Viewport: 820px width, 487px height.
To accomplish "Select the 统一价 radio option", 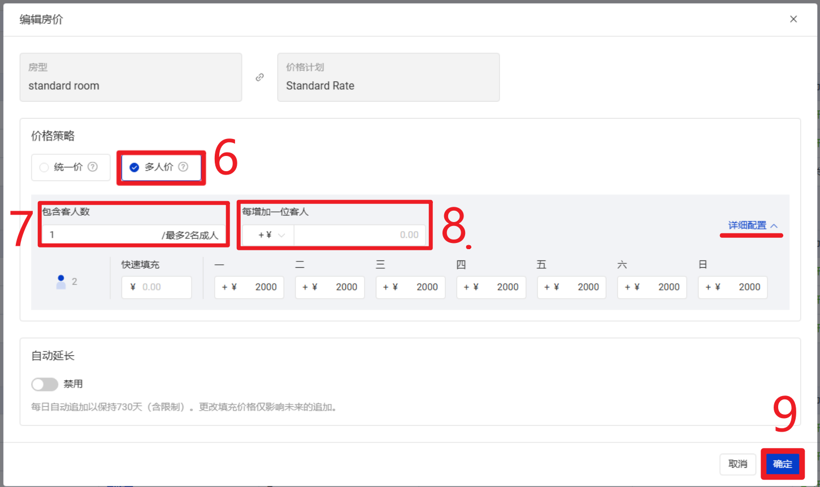I will (71, 167).
